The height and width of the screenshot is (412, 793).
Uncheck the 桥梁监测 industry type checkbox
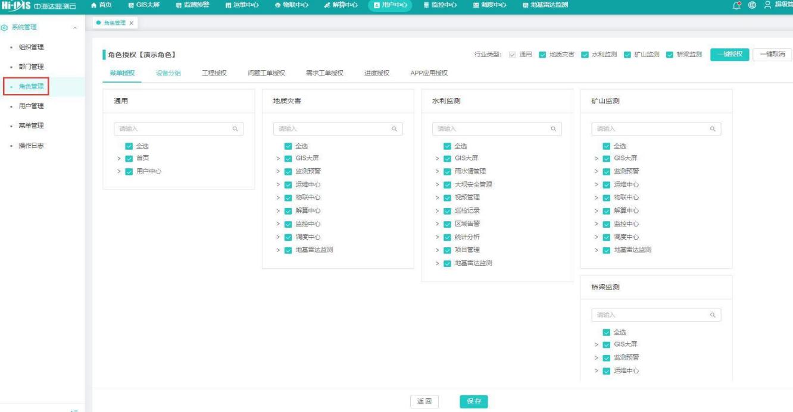click(669, 55)
